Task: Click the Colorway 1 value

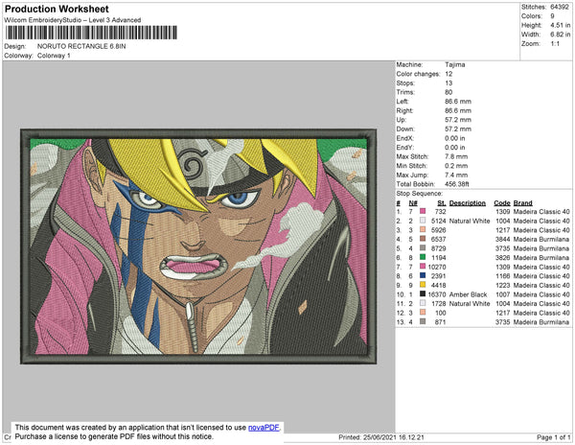Action: [x=54, y=56]
